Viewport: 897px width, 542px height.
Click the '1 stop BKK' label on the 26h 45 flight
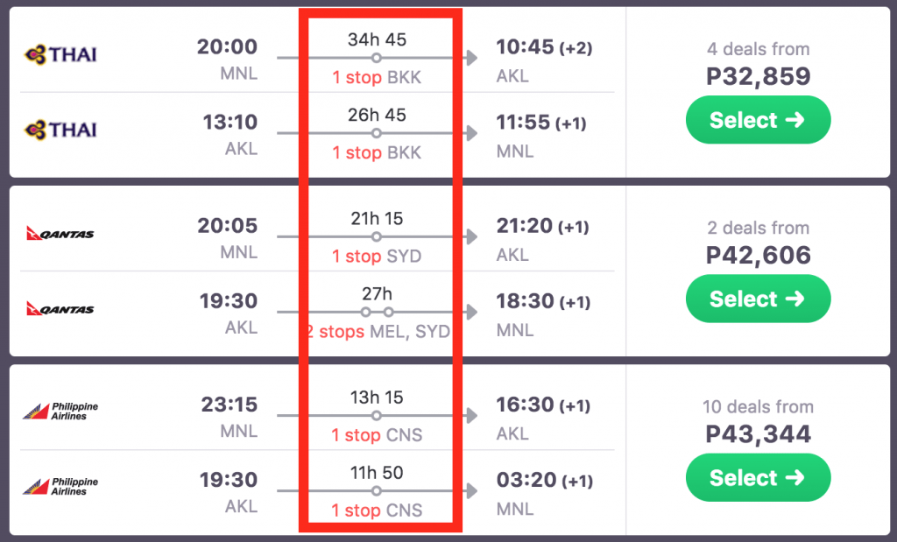[x=377, y=153]
